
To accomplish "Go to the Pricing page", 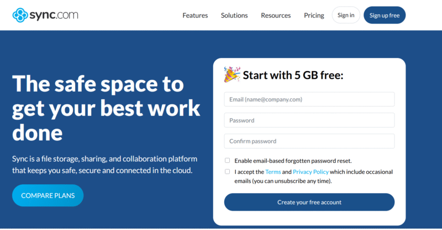I will click(x=314, y=15).
